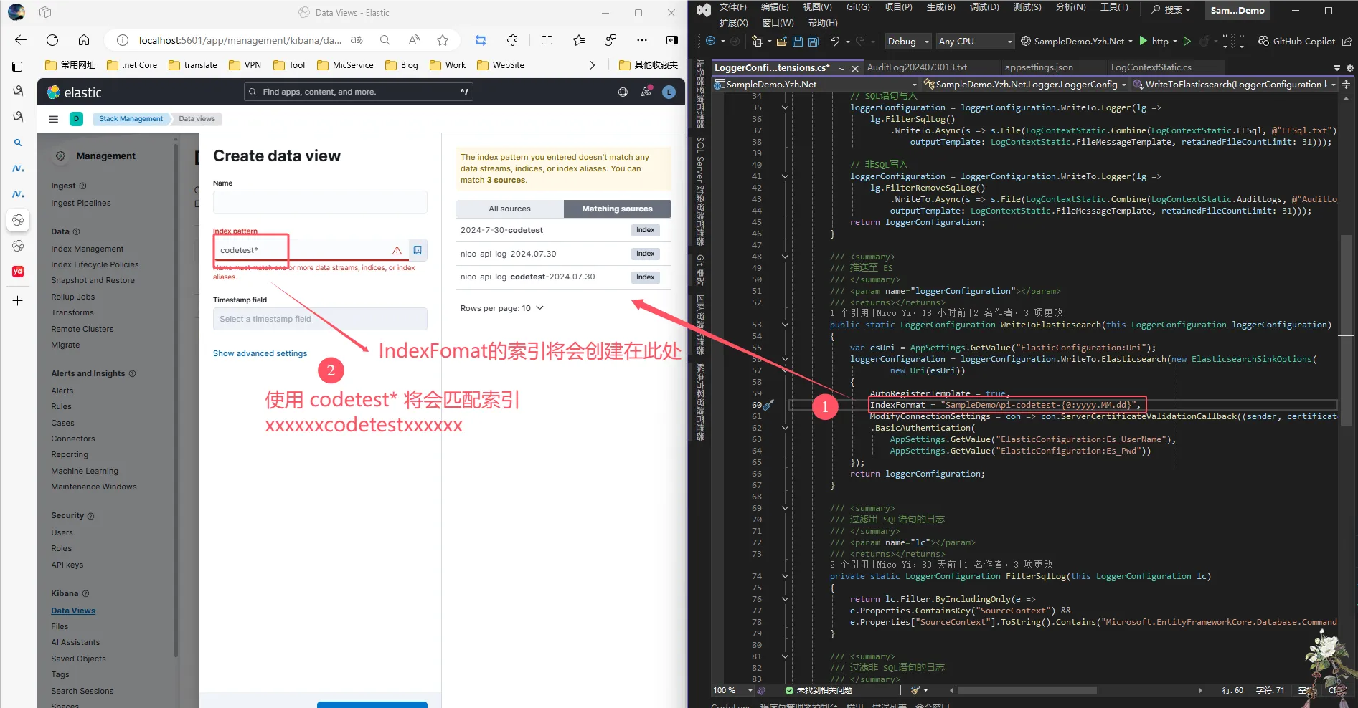Image resolution: width=1358 pixels, height=708 pixels.
Task: Open GitHub Copilot in Visual Studio
Action: [1297, 42]
